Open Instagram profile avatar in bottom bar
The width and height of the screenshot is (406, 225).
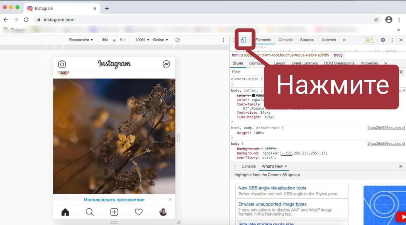(163, 212)
